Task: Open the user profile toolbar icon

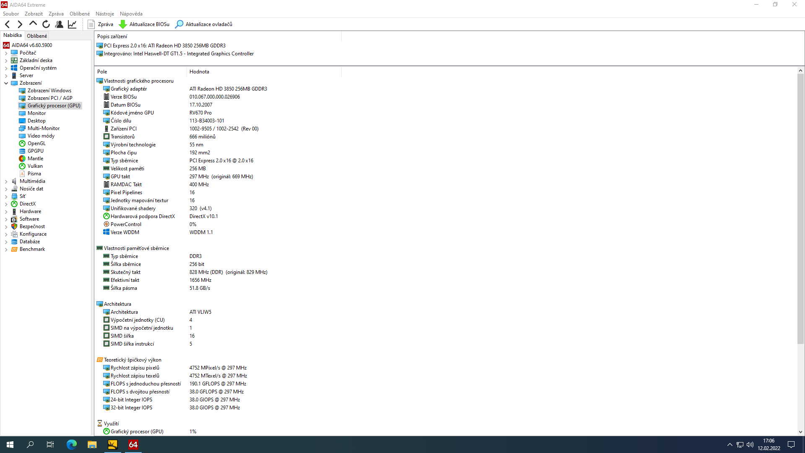Action: click(59, 24)
